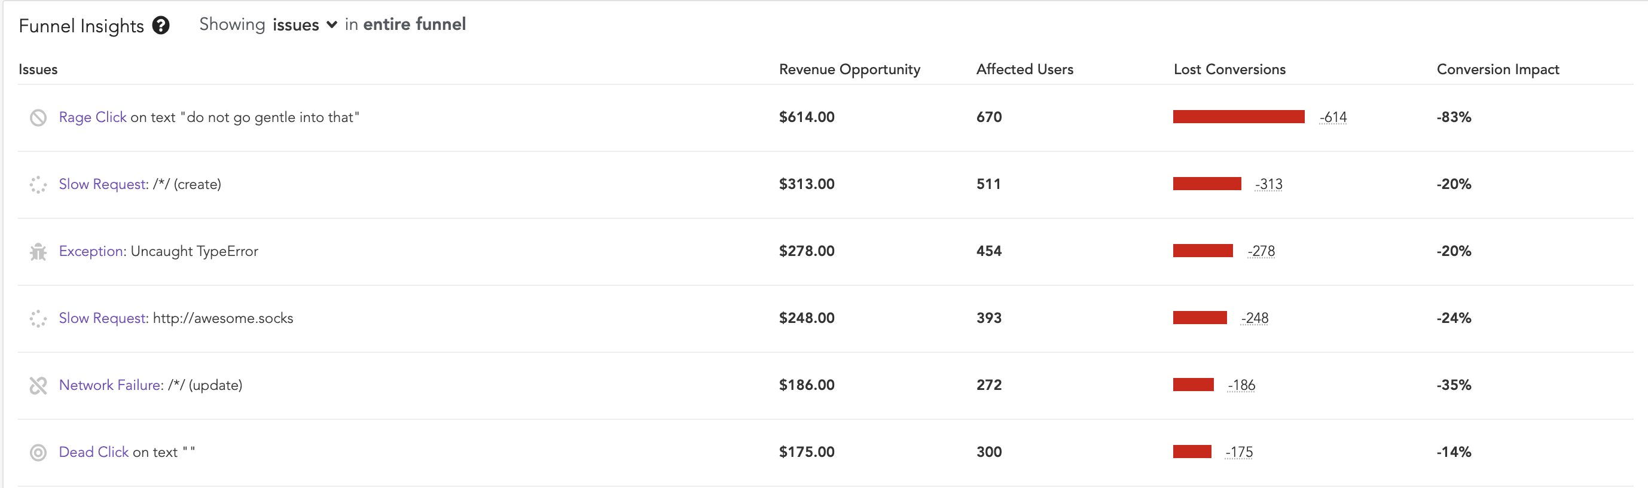
Task: Open the Rage Click issue link
Action: pyautogui.click(x=93, y=117)
